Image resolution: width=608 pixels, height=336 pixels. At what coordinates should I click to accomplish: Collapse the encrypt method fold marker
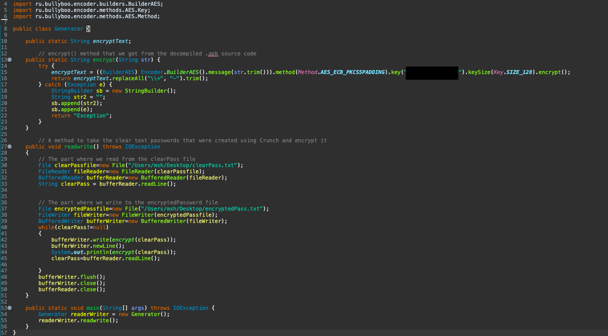9,60
